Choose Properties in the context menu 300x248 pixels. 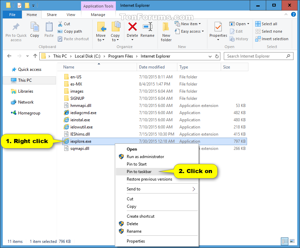point(157,241)
